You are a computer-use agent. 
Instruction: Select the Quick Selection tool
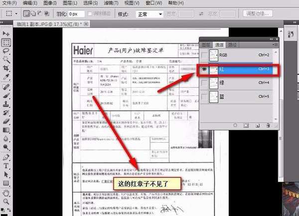pyautogui.click(x=6, y=59)
